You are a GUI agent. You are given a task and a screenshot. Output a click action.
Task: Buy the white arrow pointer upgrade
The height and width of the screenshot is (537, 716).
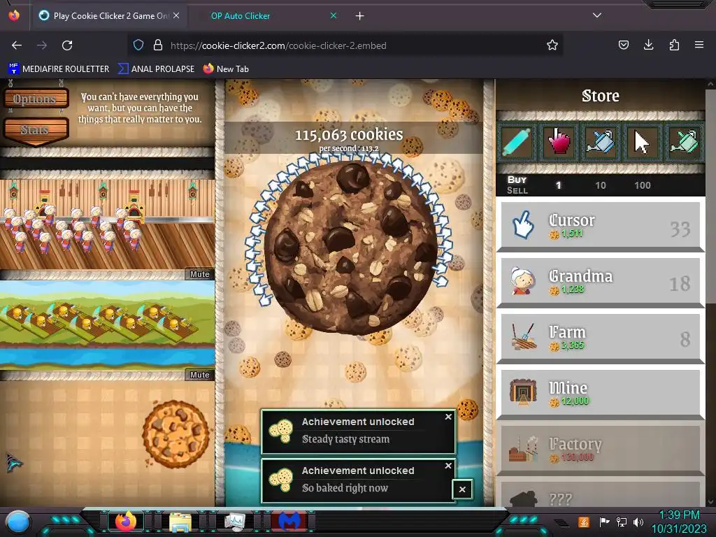coord(642,143)
